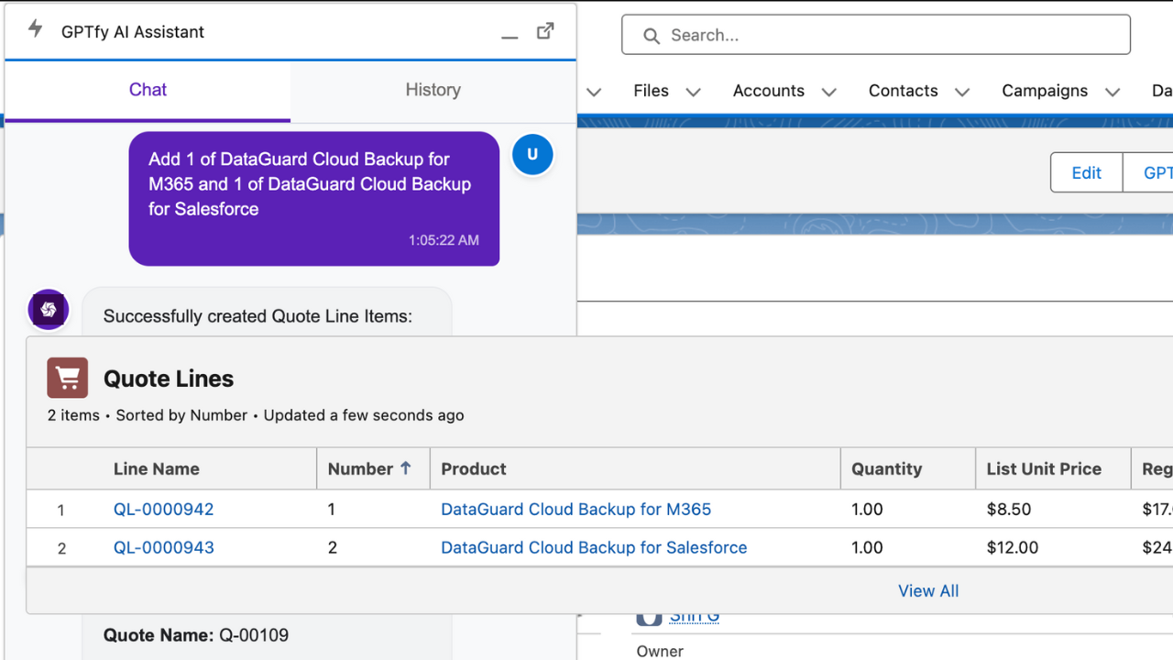Switch to the History tab

pos(433,90)
